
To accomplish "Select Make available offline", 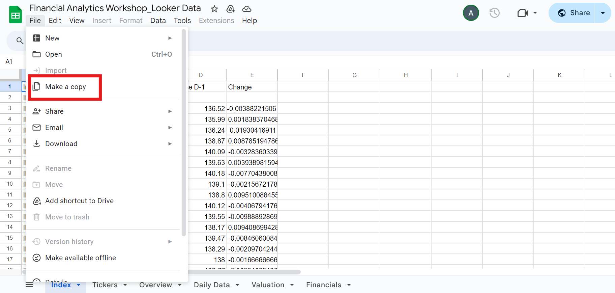I will 103,258.
